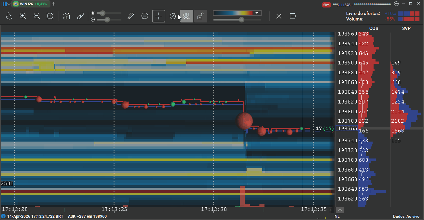Screen dimensions: 424x220
Task: Toggle the padlock unlock button
Action: click(201, 16)
